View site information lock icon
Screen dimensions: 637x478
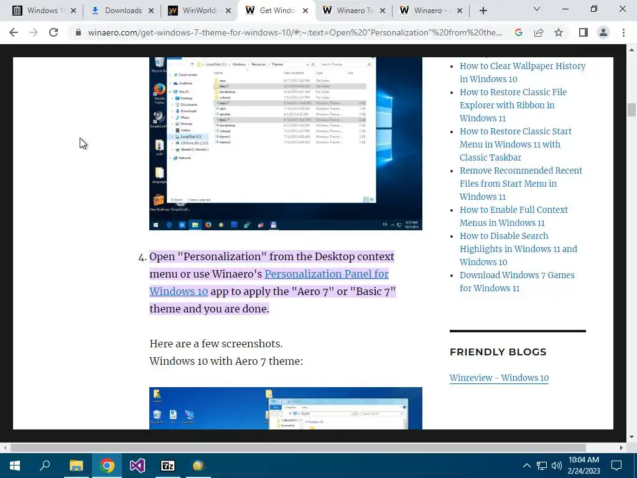tap(78, 32)
